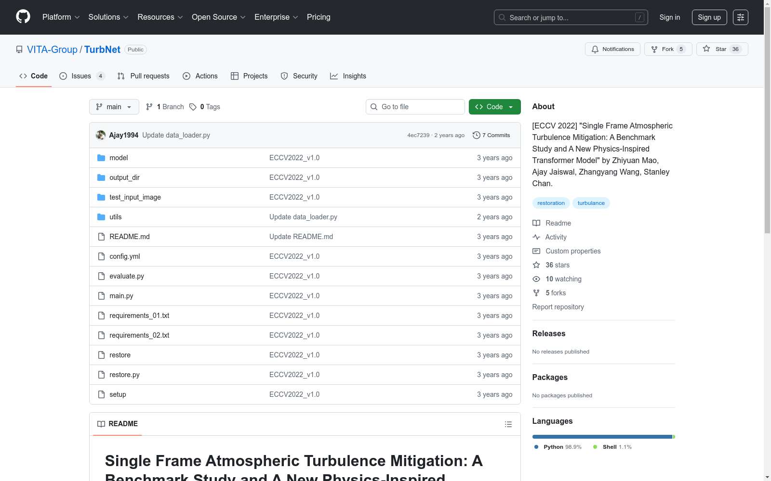This screenshot has width=771, height=481.
Task: Click the Go to file search field
Action: 415,107
